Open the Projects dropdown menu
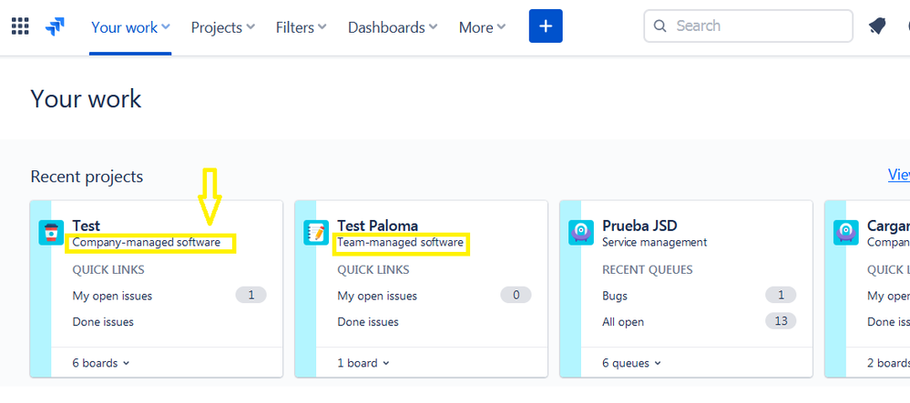Viewport: 910px width, 403px height. 223,27
